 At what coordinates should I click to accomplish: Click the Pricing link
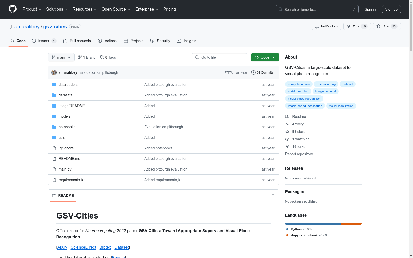coord(170,9)
